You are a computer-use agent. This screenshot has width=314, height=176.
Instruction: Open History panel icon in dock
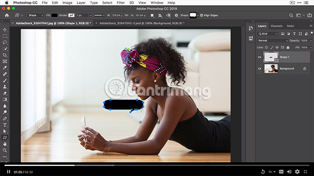pos(251,28)
